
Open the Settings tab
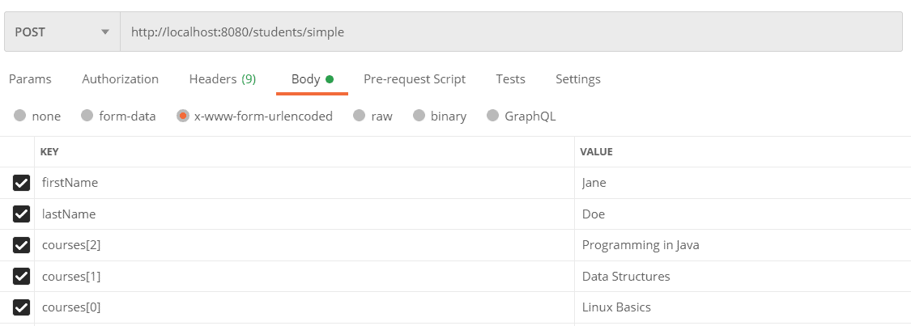coord(577,79)
